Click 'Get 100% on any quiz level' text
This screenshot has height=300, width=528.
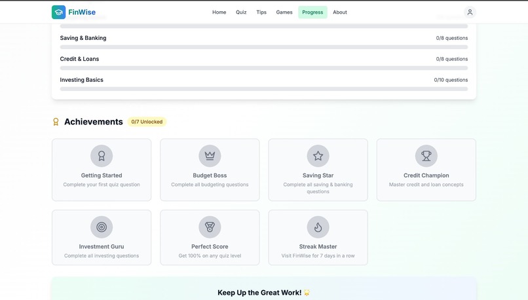click(x=210, y=255)
